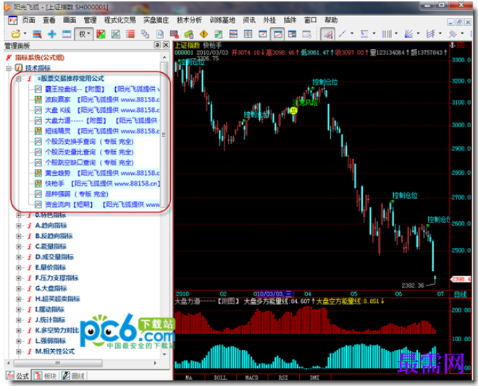Open 程式化交易 menu

point(119,20)
